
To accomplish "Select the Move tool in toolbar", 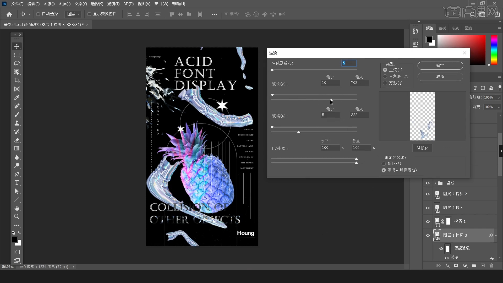I will (x=17, y=46).
